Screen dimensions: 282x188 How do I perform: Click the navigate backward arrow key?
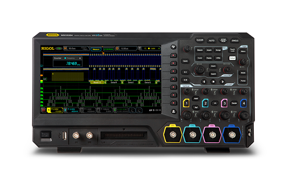tap(204, 81)
